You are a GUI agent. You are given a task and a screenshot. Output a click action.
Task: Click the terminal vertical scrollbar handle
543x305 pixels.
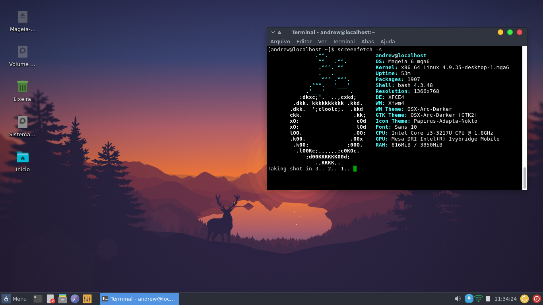coord(525,178)
